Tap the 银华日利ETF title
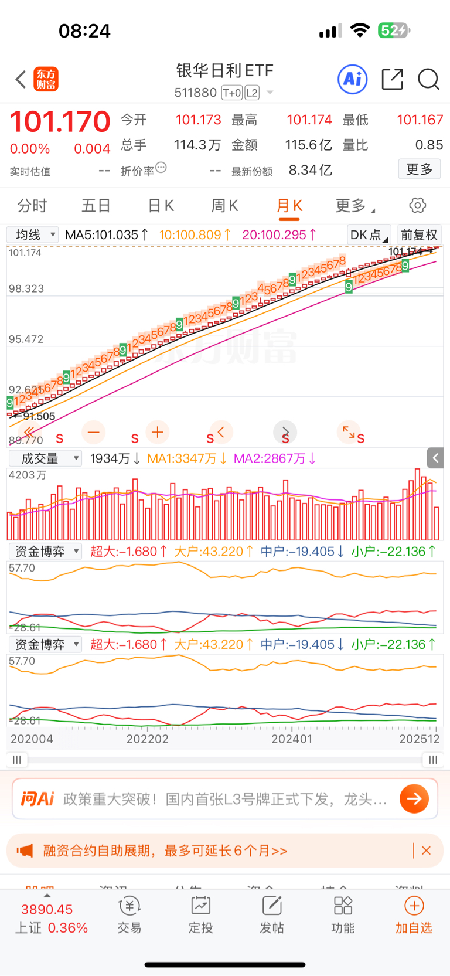450x976 pixels. coord(225,71)
